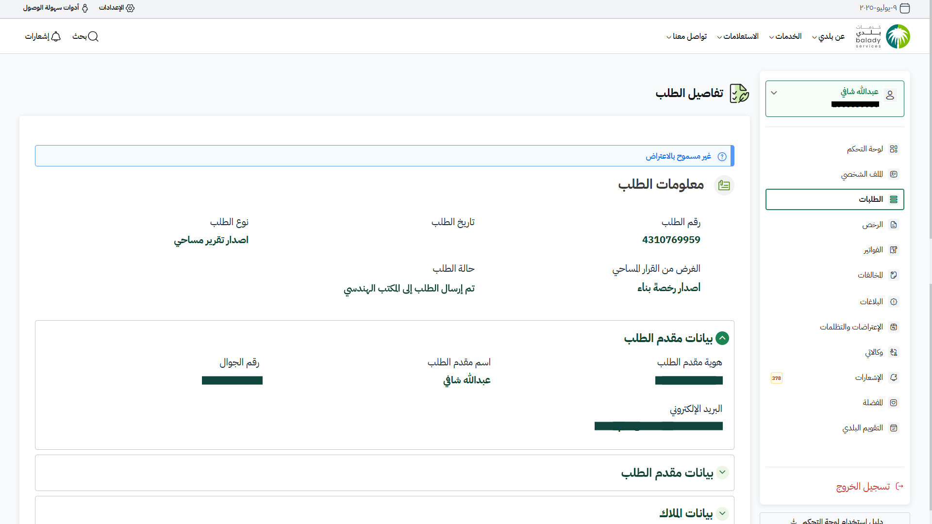Click the search magnifier icon

coord(93,36)
